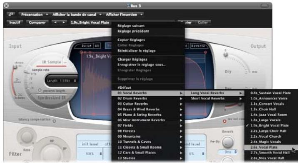Select the Synthesized IR mode
Image resolution: width=299 pixels, height=163 pixels.
click(x=52, y=98)
